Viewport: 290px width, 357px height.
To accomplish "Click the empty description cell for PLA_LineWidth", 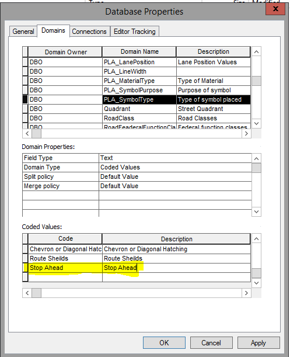I will (x=214, y=71).
